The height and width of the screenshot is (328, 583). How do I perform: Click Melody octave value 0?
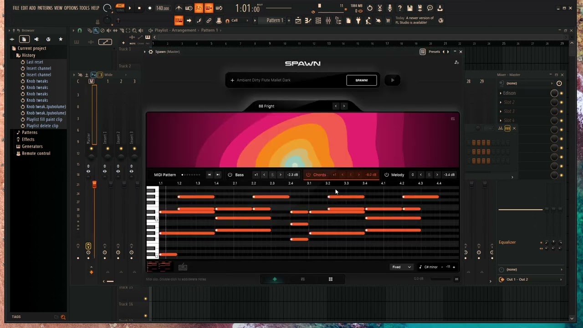click(x=413, y=175)
